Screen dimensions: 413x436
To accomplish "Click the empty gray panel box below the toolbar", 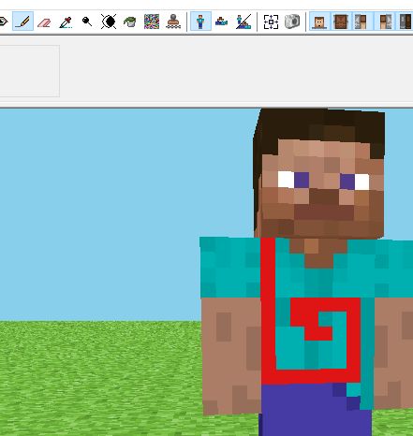I will 30,71.
